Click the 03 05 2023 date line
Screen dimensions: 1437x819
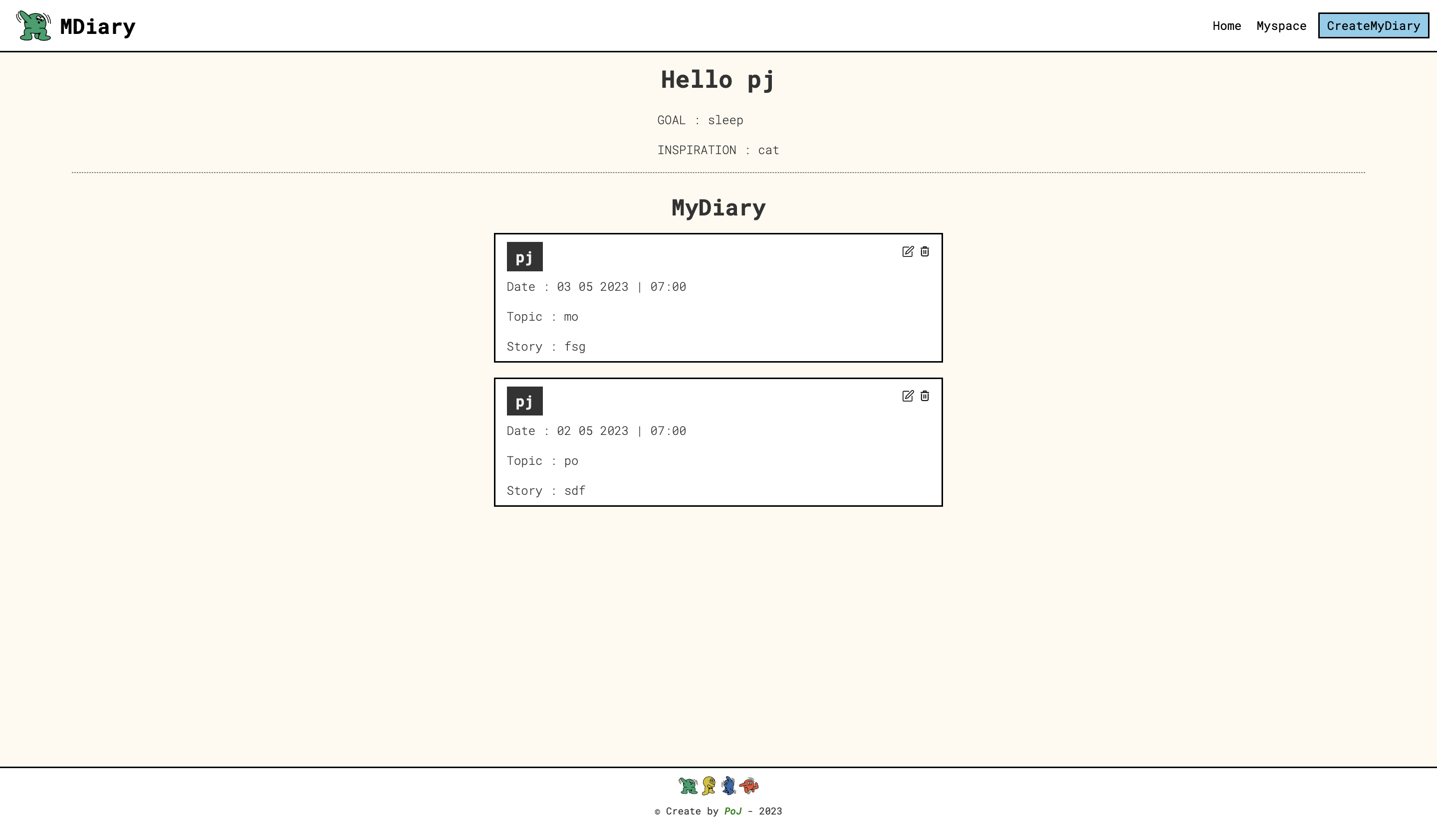pos(596,287)
